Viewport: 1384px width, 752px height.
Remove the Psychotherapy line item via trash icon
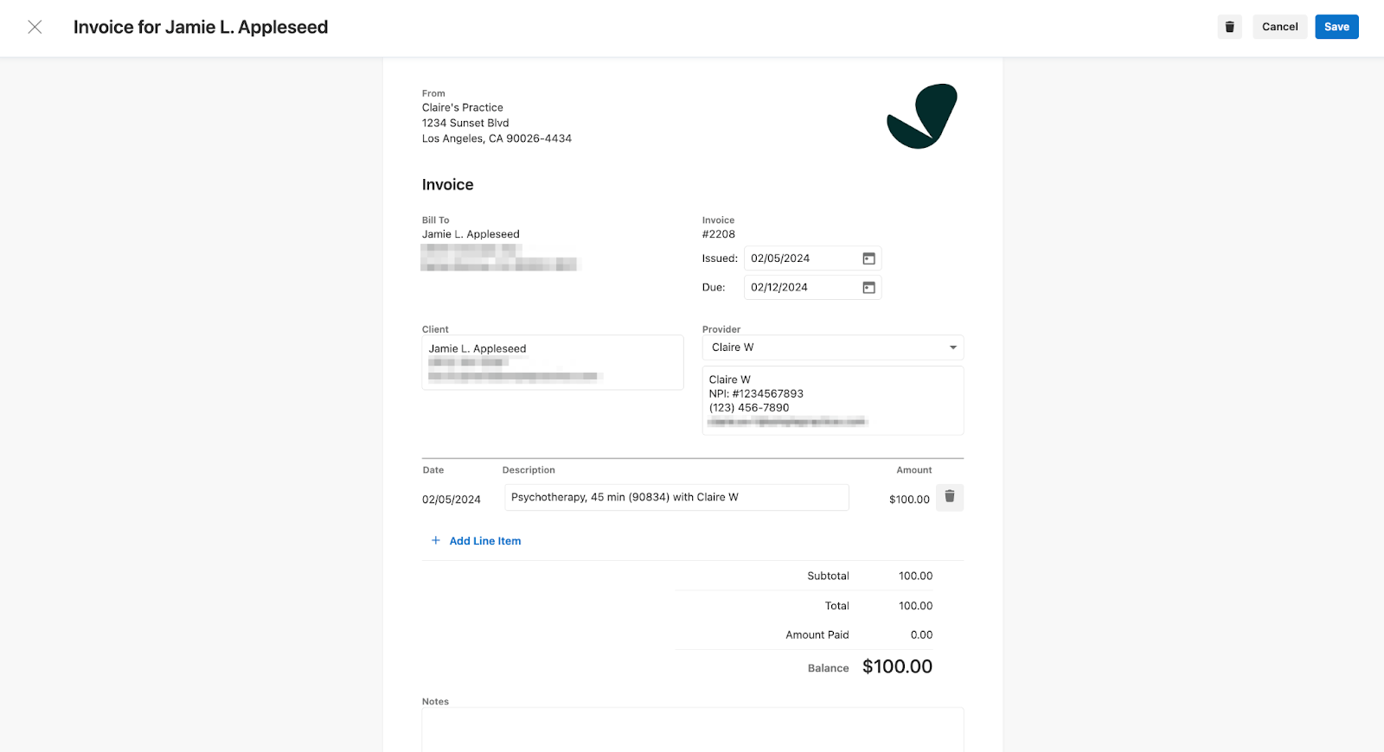949,497
